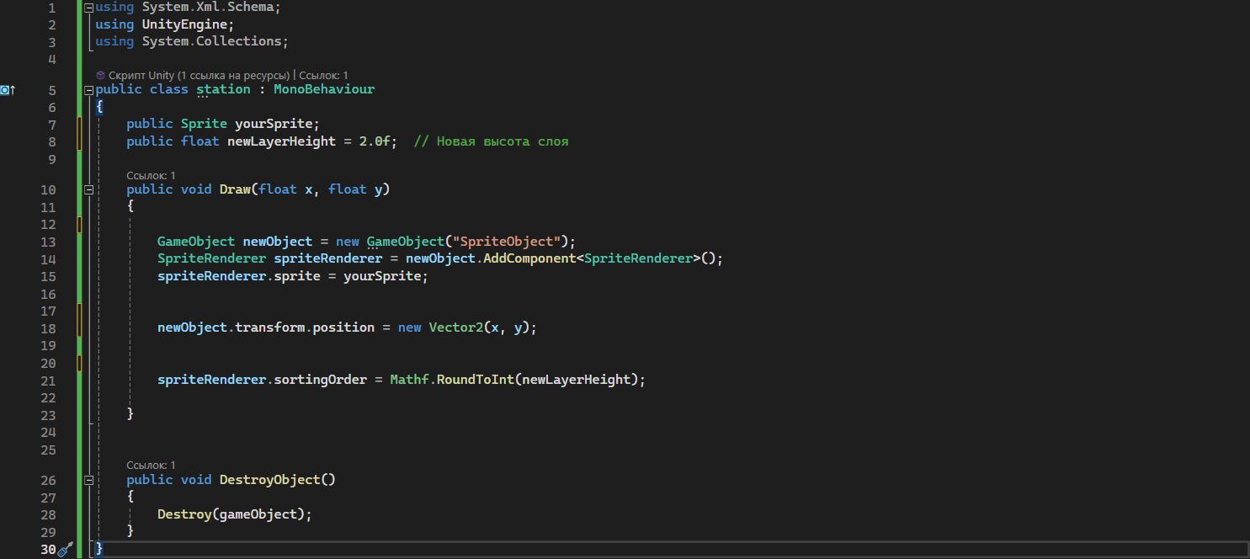Open references via 'Ссылок: 1' above Draw
The height and width of the screenshot is (559, 1250).
point(150,175)
